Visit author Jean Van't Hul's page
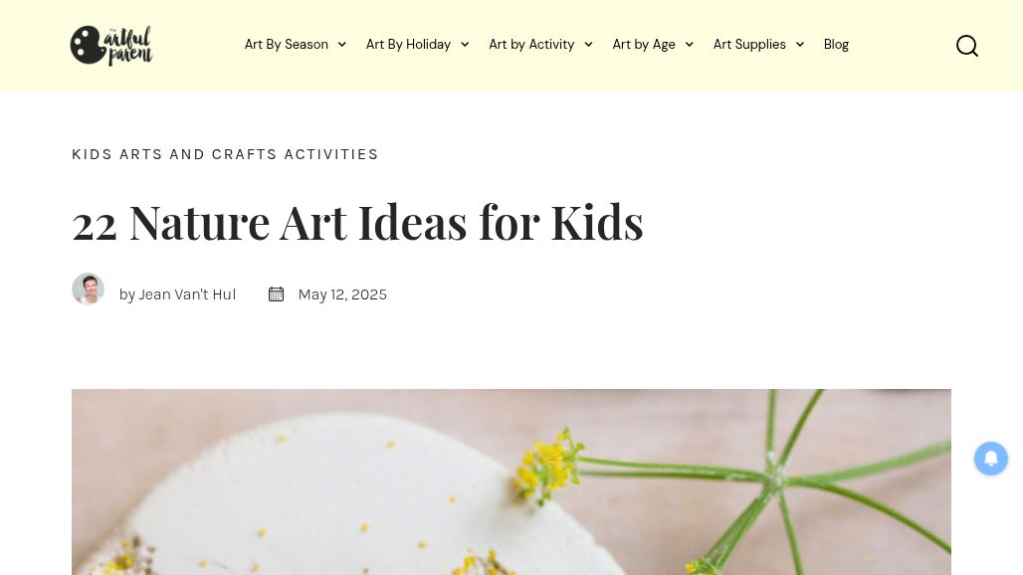This screenshot has height=575, width=1023. [x=187, y=294]
